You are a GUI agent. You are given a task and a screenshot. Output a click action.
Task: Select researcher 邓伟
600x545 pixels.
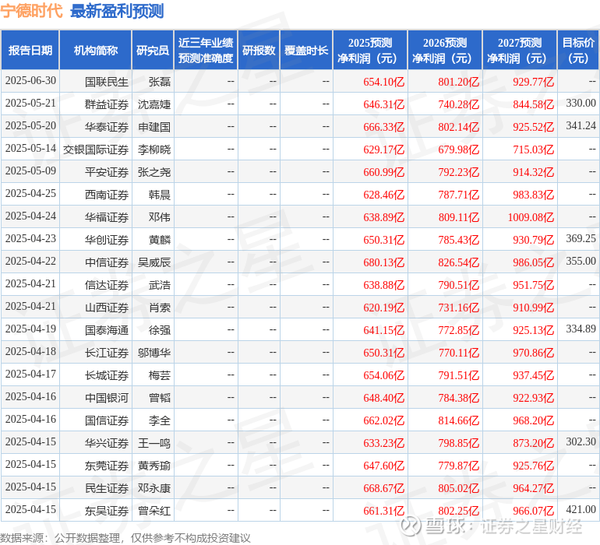pyautogui.click(x=159, y=217)
